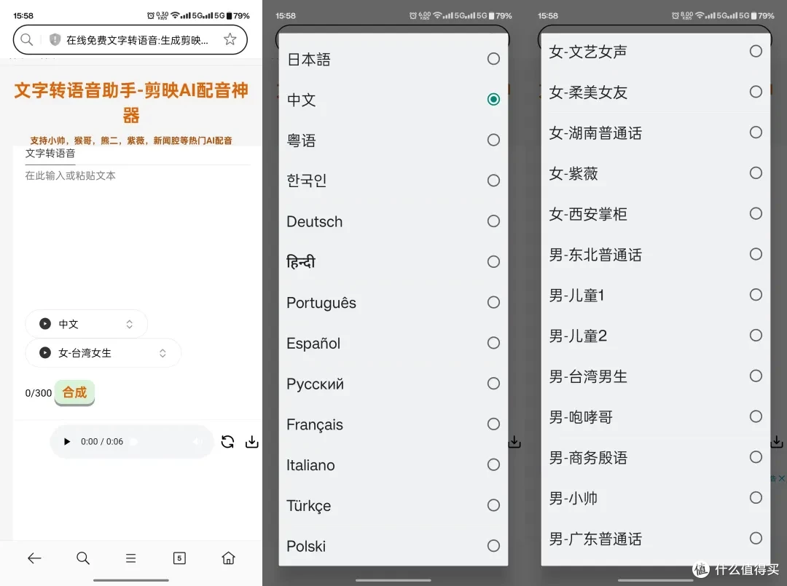Open the 女-台湾女生 voice dropdown
The image size is (787, 586).
[x=103, y=353]
